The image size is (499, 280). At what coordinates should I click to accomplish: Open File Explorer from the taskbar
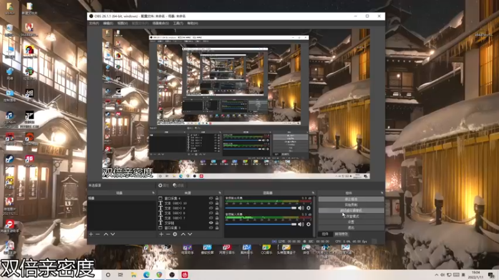133,274
